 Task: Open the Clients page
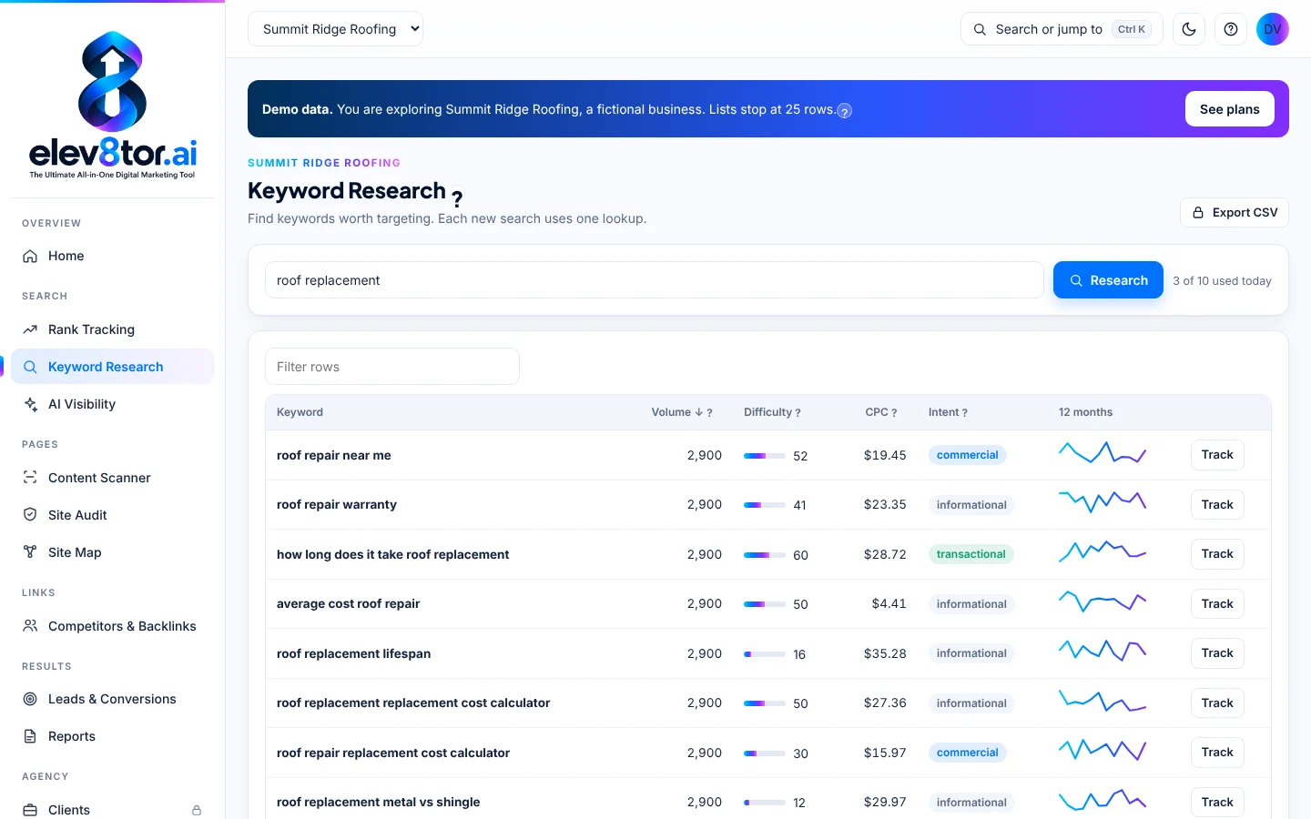(112, 810)
